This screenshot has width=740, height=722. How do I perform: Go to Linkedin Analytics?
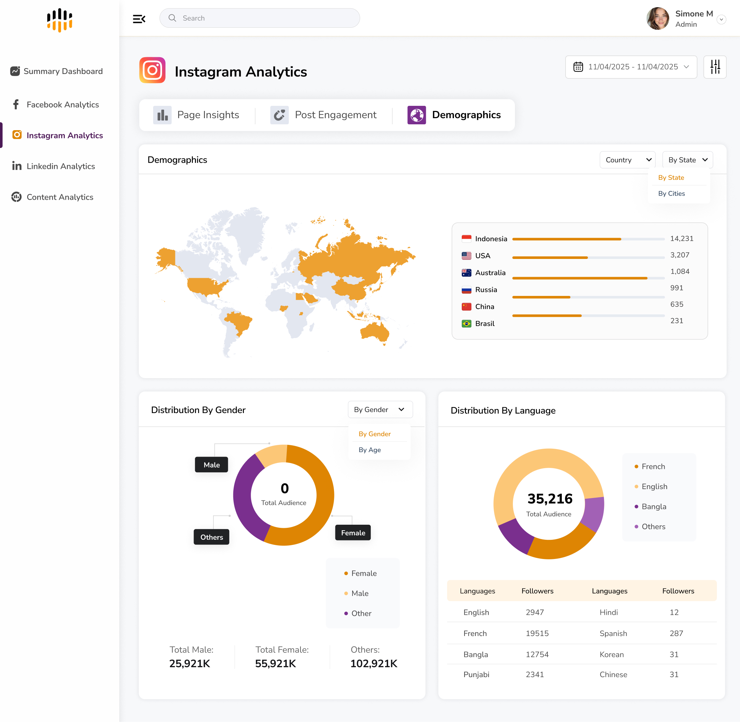pyautogui.click(x=53, y=166)
